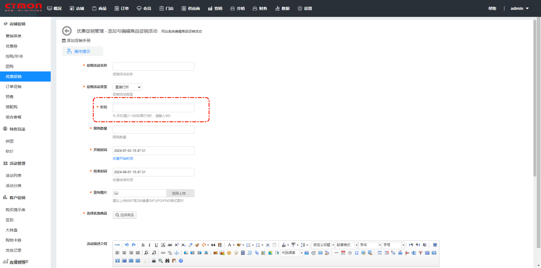Image resolution: width=541 pixels, height=268 pixels.
Task: Toggle bold formatting in the editor
Action: pyautogui.click(x=143, y=245)
